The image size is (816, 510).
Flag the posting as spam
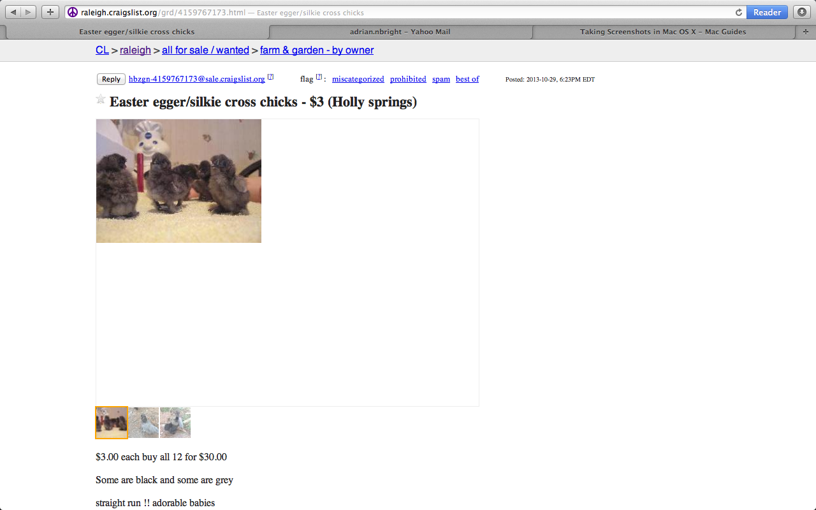[x=441, y=79]
